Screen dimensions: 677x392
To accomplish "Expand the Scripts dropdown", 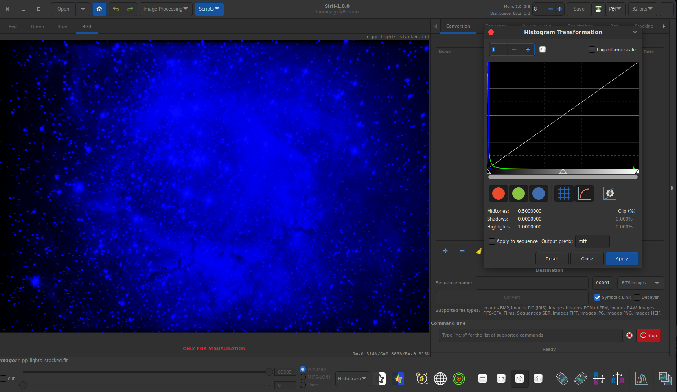I will click(209, 9).
